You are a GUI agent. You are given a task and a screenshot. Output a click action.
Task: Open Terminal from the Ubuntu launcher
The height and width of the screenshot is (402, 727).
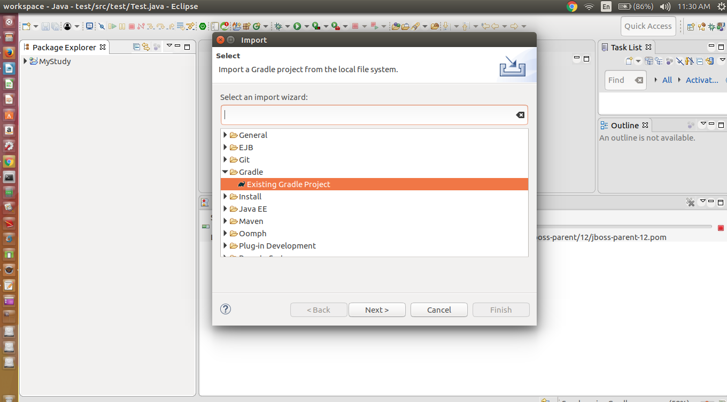coord(9,176)
